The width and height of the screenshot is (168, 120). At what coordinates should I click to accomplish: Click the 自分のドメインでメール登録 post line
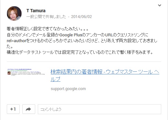click(x=78, y=35)
